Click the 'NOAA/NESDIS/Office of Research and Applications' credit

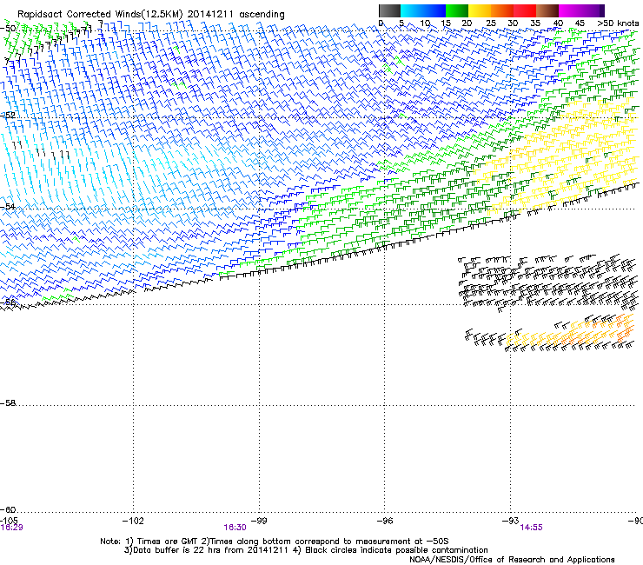[x=512, y=560]
